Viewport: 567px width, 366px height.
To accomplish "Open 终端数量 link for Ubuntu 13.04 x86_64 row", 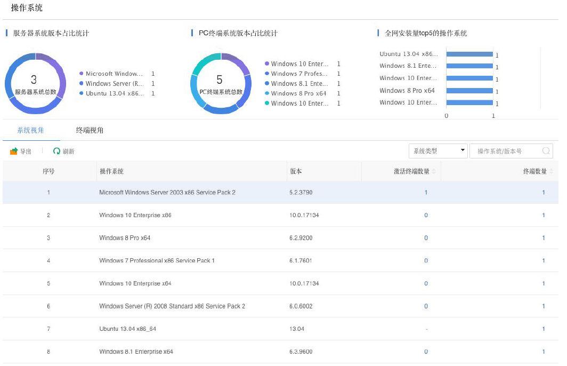I will [544, 329].
